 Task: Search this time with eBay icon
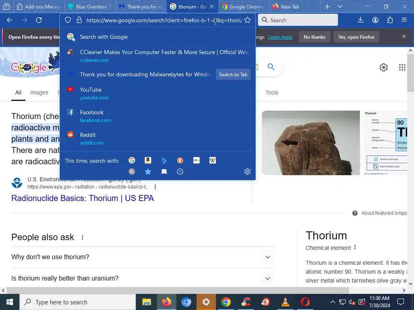tap(196, 160)
